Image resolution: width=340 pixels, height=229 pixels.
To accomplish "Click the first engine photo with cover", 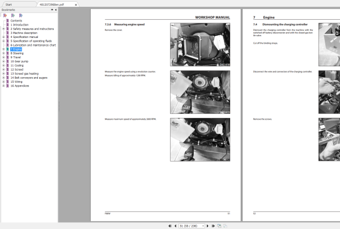I will (x=200, y=44).
